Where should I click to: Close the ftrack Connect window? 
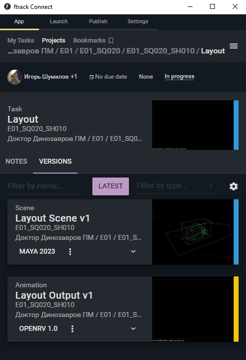coord(235,6)
